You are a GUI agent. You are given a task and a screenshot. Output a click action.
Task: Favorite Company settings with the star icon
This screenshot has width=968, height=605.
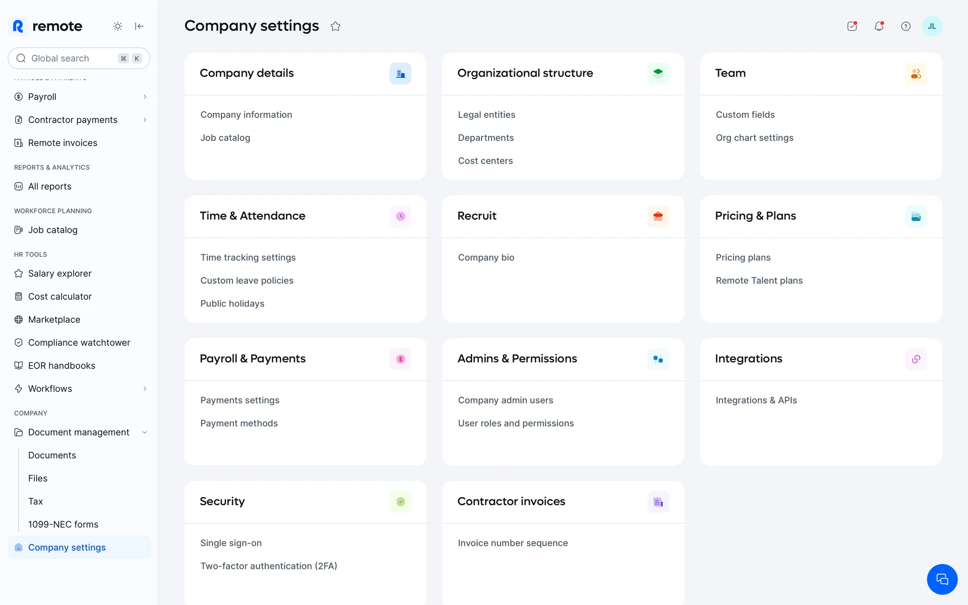(x=335, y=26)
